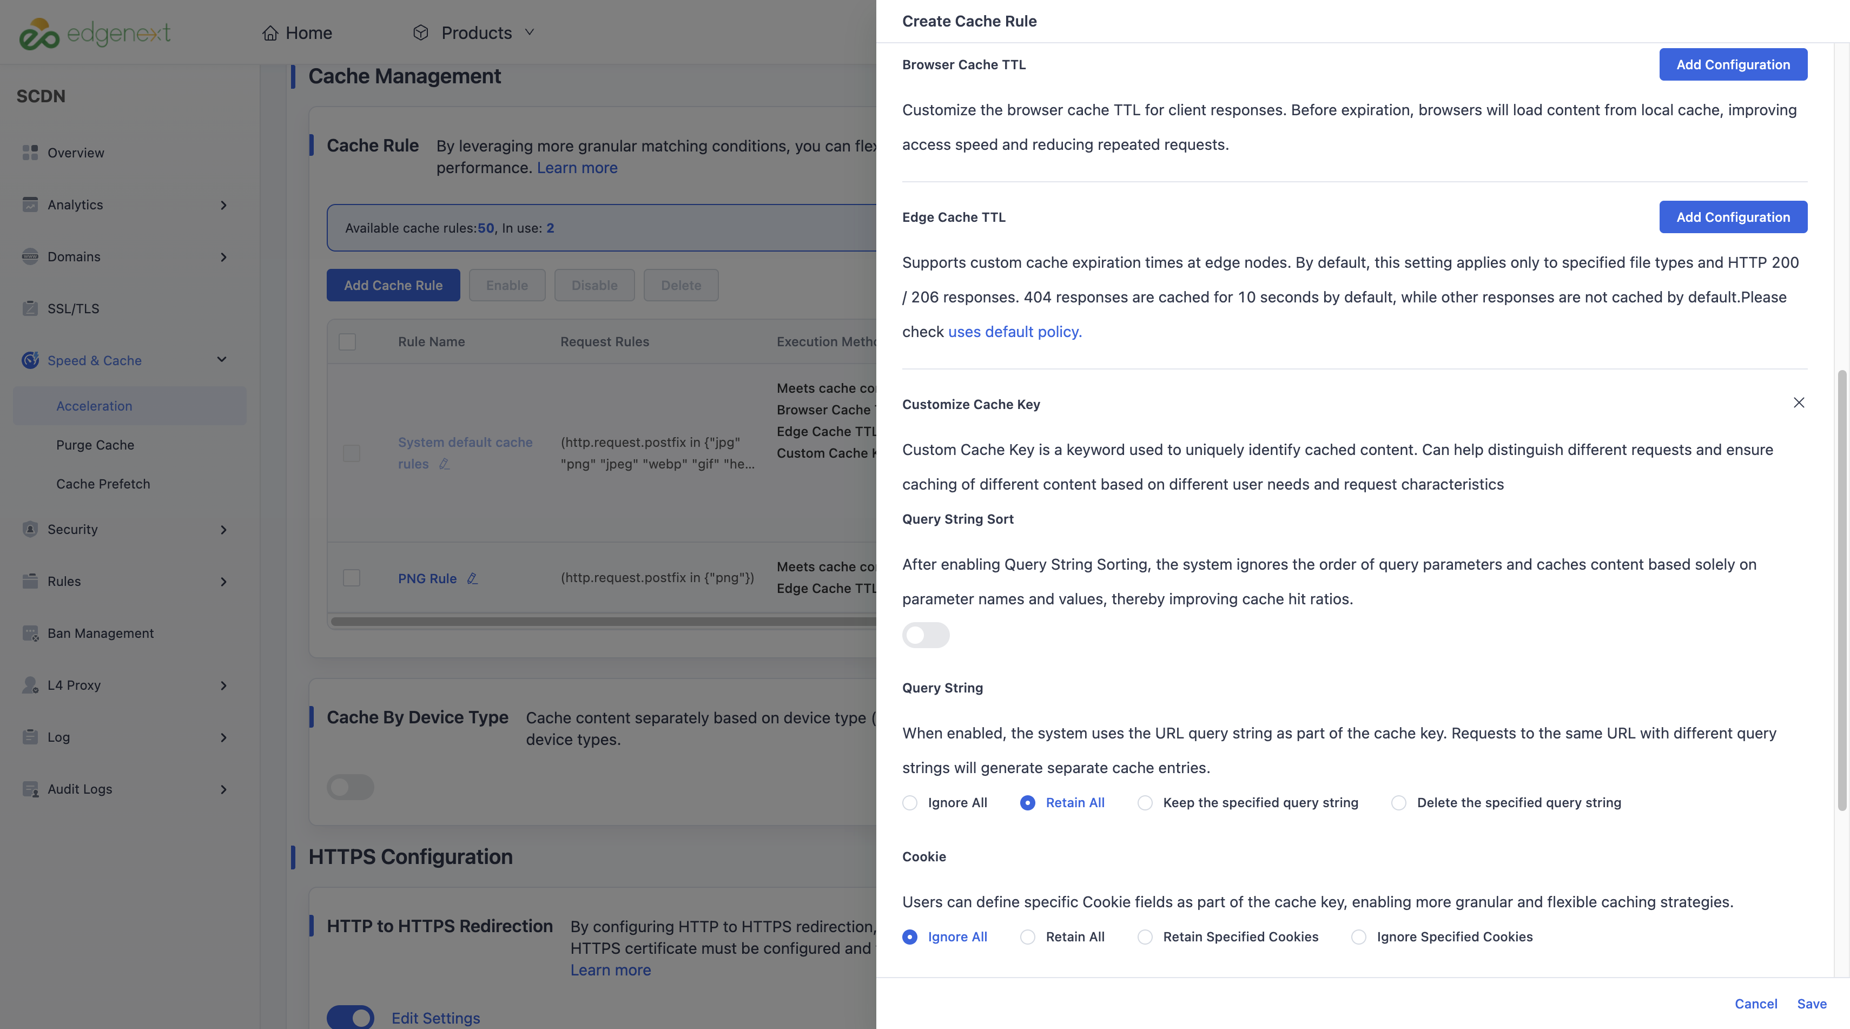
Task: Enable the Query String Sort toggle
Action: (925, 635)
